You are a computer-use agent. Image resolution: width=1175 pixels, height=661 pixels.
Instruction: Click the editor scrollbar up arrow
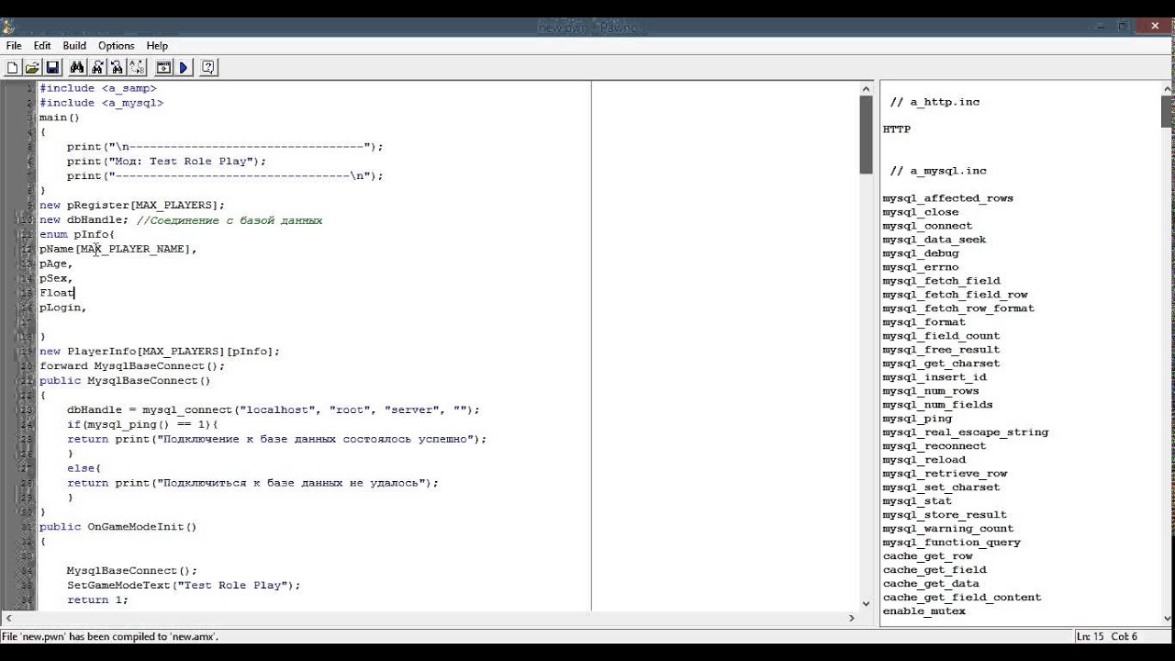pyautogui.click(x=866, y=88)
